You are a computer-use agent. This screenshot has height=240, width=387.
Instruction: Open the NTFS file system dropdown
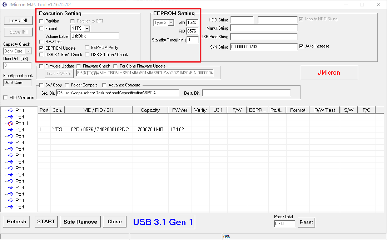(87, 28)
